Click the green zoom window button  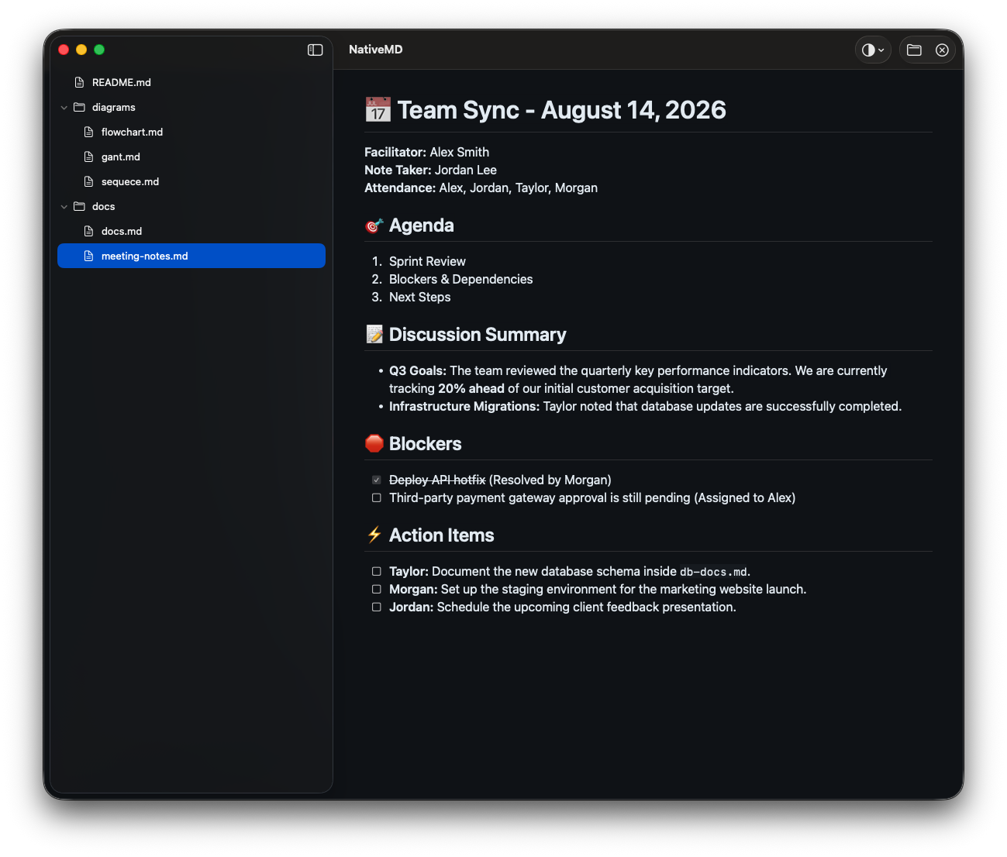click(x=99, y=50)
